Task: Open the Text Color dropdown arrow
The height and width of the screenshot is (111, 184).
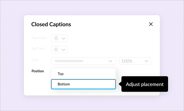Action: [x=63, y=38]
